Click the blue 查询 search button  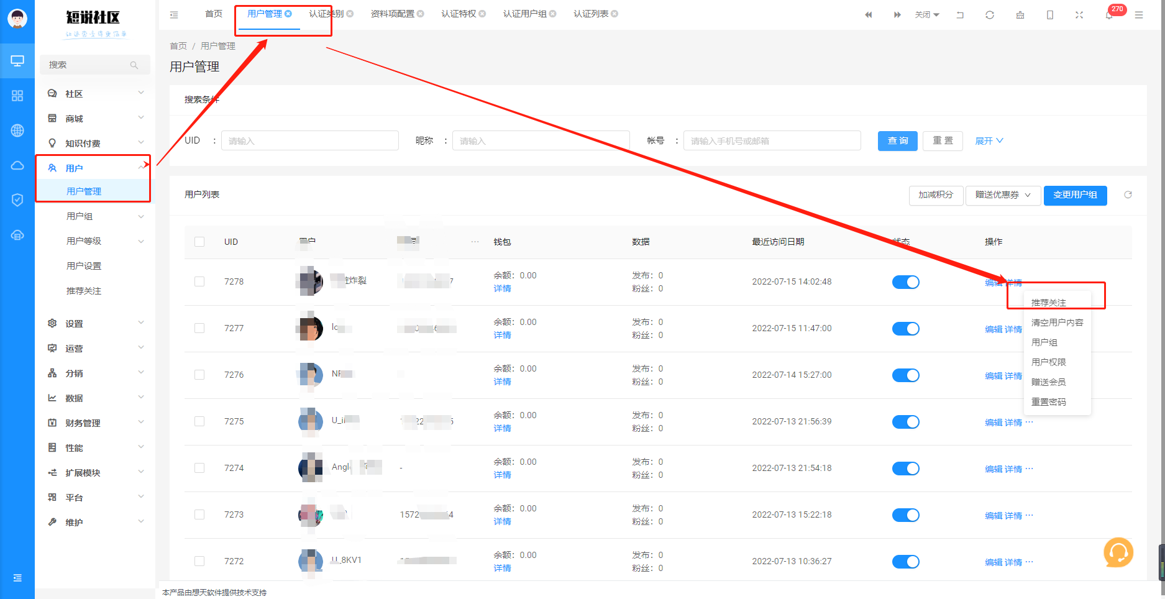(x=898, y=141)
